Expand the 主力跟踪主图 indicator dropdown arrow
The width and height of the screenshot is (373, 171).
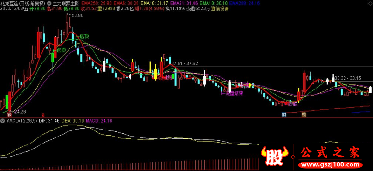pyautogui.click(x=49, y=3)
